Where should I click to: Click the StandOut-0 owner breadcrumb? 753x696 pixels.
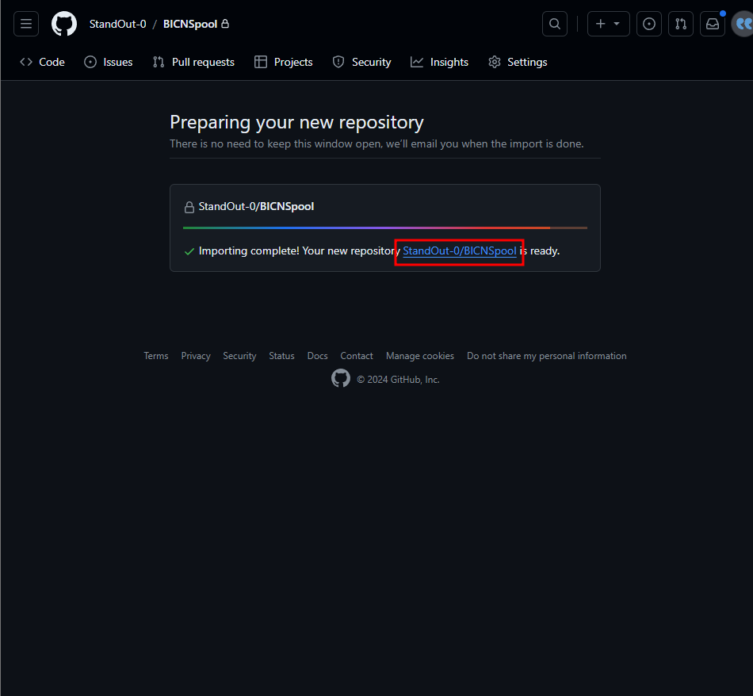117,24
